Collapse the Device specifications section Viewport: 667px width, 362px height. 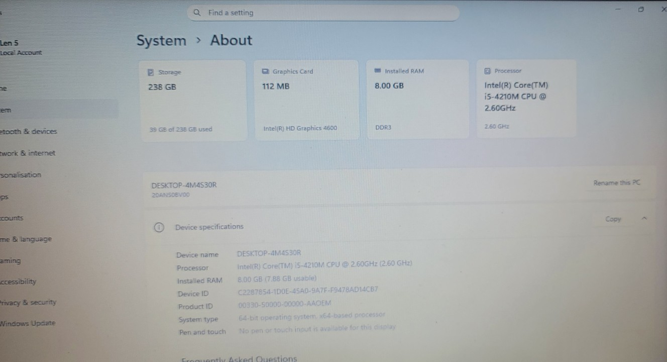(x=644, y=219)
